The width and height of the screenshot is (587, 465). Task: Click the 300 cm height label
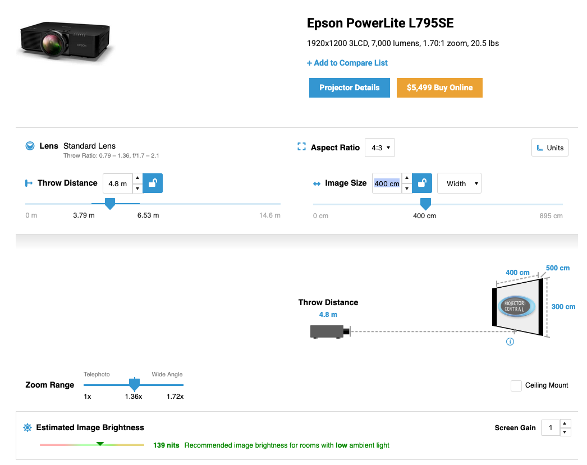pos(563,307)
